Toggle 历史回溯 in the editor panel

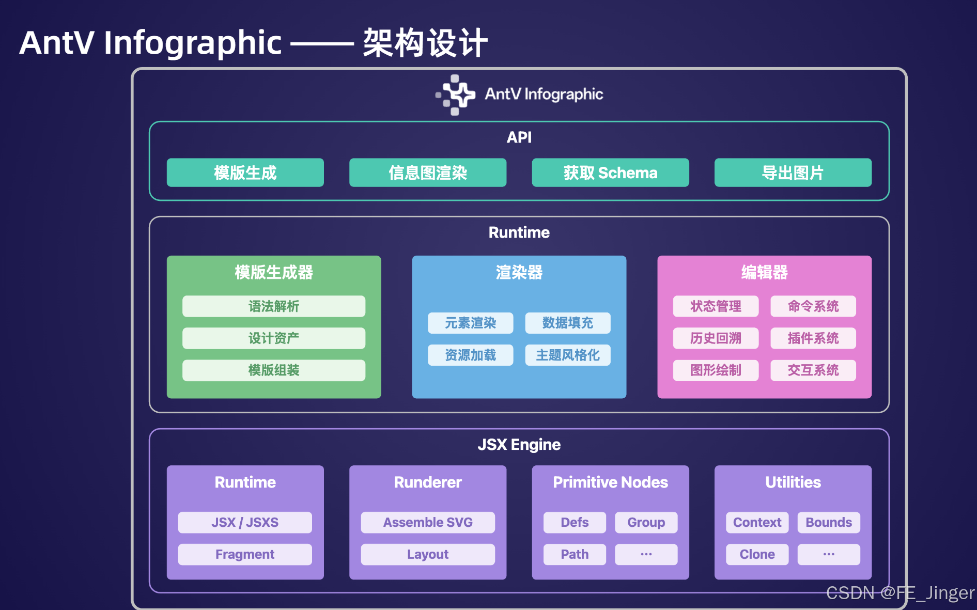point(715,338)
